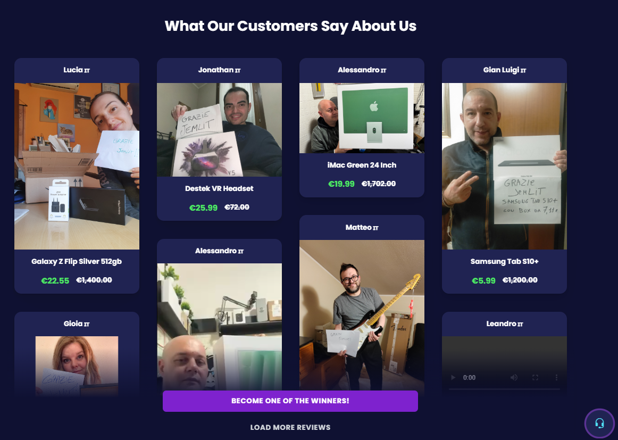Mute Leandro's video with speaker icon
This screenshot has height=440, width=618.
514,377
